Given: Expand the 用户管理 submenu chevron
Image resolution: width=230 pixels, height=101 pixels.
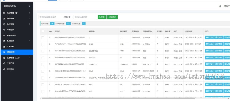Looking at the screenshot, I should tap(30, 18).
